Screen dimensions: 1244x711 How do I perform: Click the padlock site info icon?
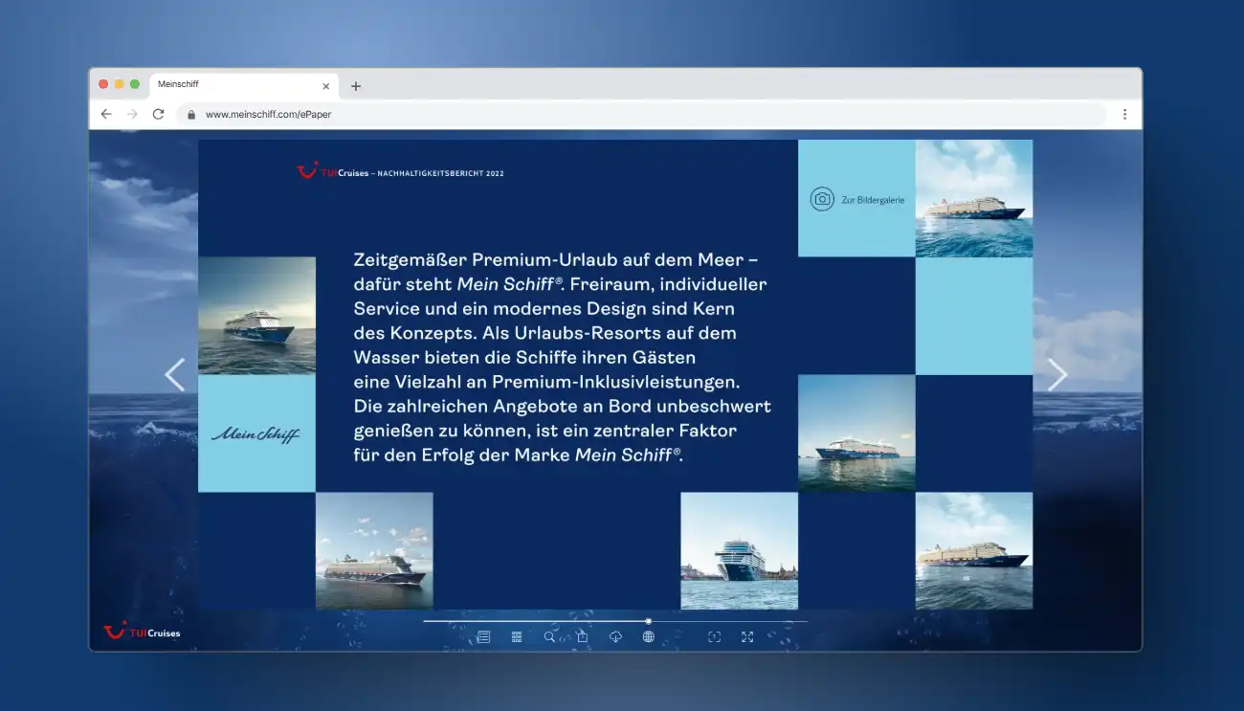point(191,114)
